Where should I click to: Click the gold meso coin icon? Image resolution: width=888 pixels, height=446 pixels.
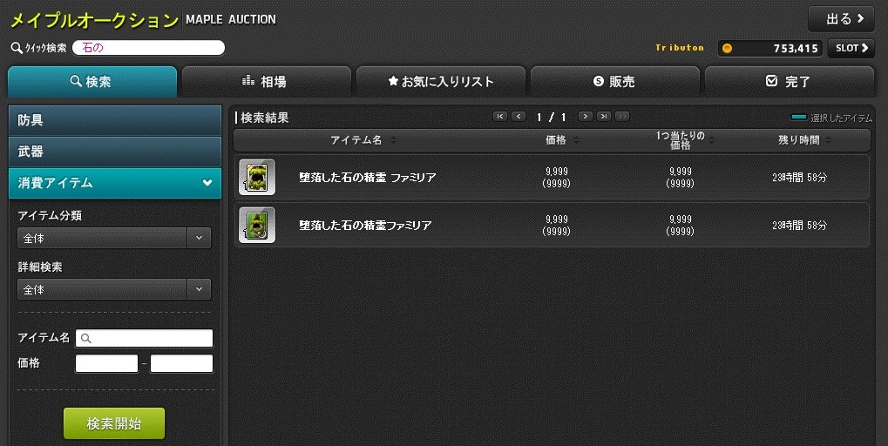pos(727,49)
